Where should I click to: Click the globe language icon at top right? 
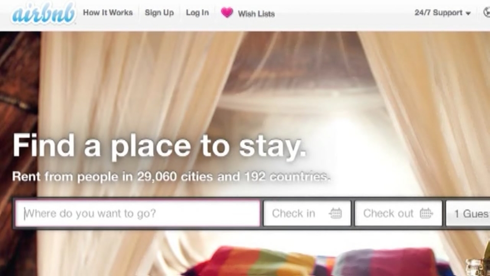click(487, 13)
